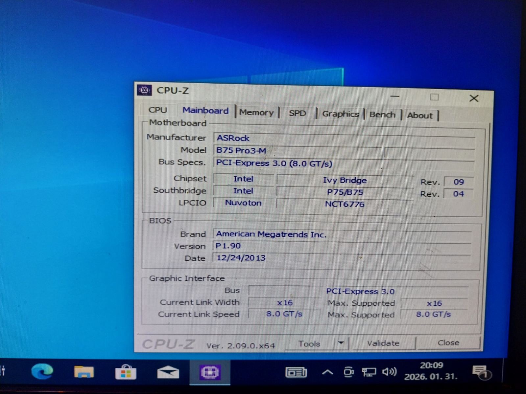This screenshot has width=526, height=394.
Task: Click the Nuvoton LPCIO vendor field
Action: pyautogui.click(x=243, y=203)
